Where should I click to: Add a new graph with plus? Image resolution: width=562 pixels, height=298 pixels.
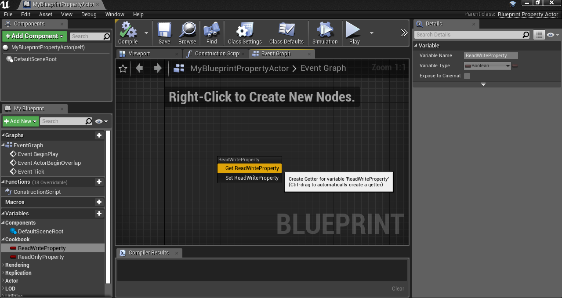pyautogui.click(x=99, y=135)
